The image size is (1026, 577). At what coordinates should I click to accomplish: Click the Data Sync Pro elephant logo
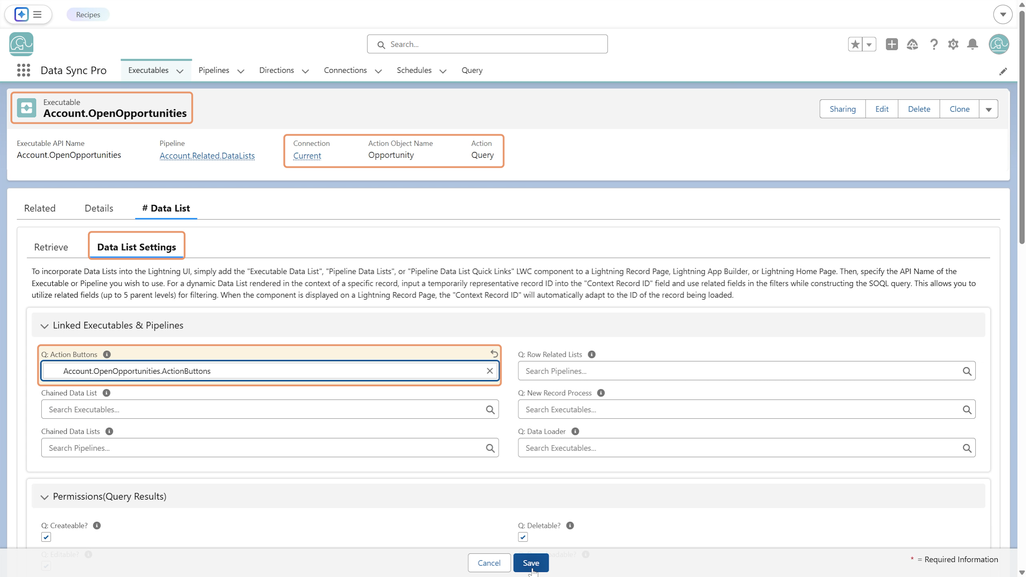[x=21, y=44]
